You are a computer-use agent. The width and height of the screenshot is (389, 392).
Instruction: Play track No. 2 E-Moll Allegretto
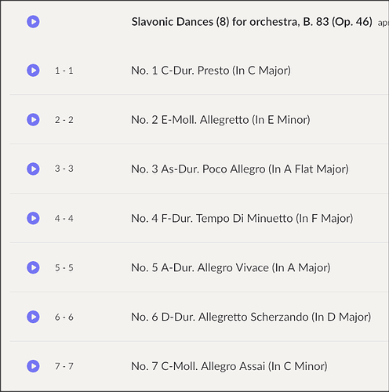tap(33, 119)
